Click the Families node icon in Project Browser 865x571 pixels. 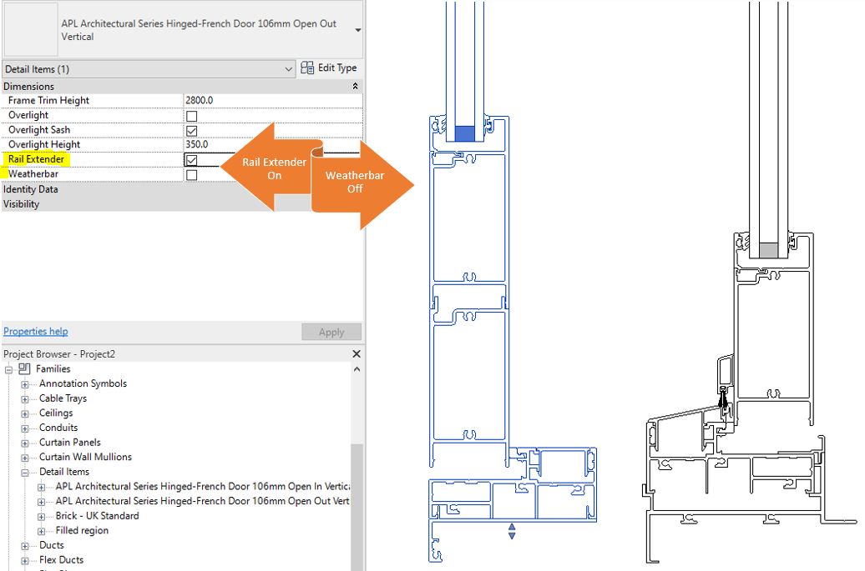tap(24, 369)
